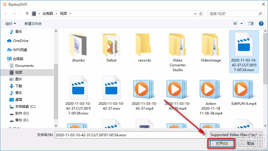The image size is (268, 151).
Task: Click the 取消 button
Action: pyautogui.click(x=250, y=143)
